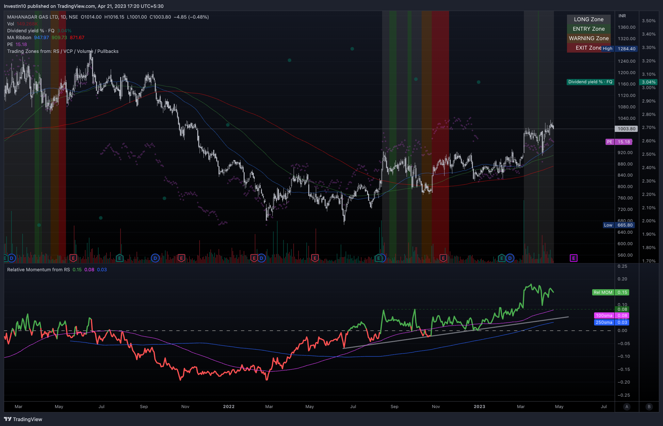The height and width of the screenshot is (426, 663).
Task: Click the green 909.73 MA Ribbon value
Action: pyautogui.click(x=59, y=38)
